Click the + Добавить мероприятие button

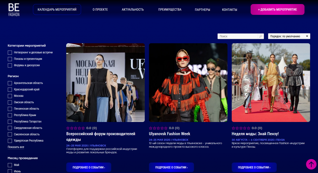click(x=277, y=10)
